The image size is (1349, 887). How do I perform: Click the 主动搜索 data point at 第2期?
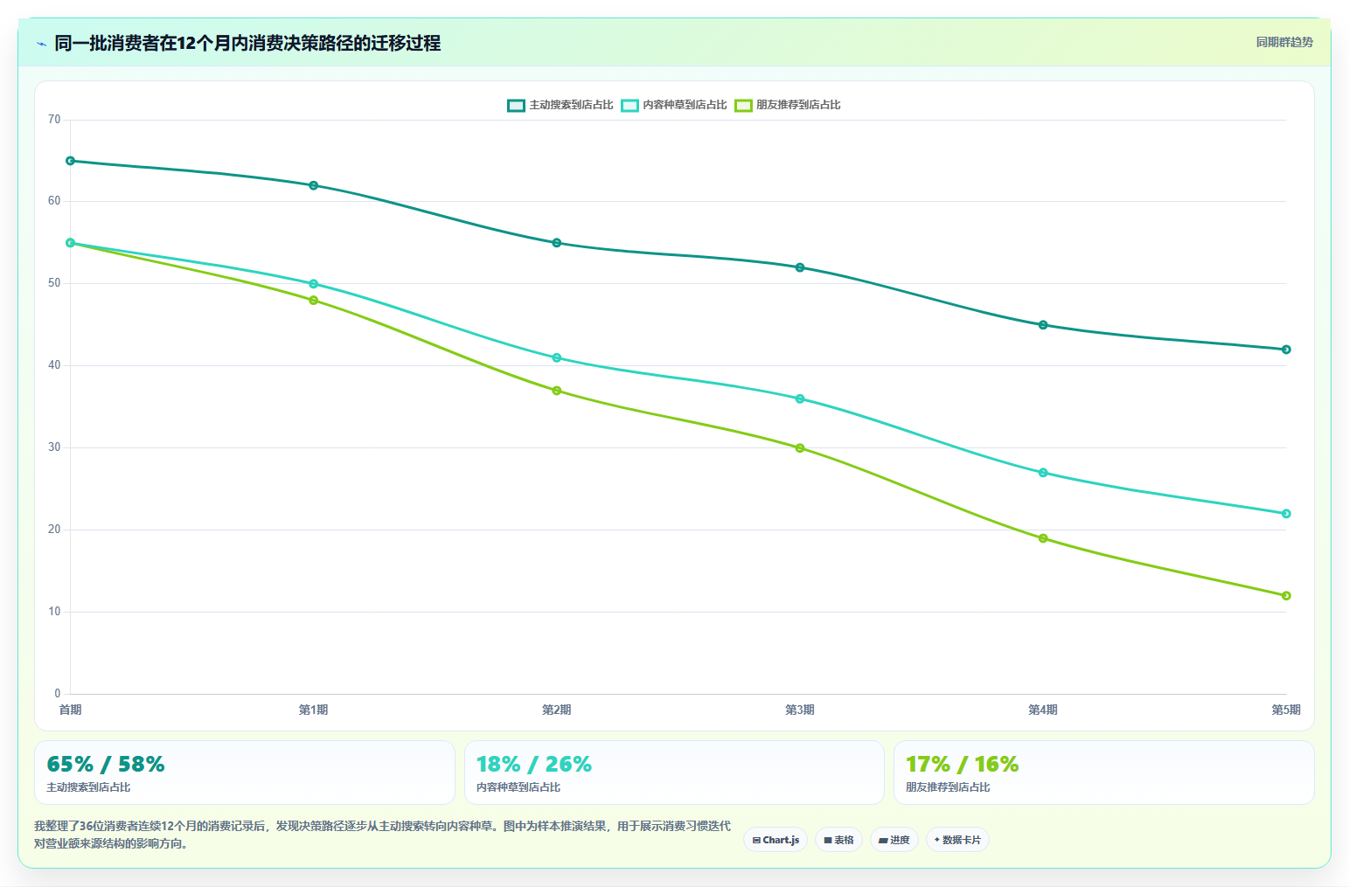point(556,243)
